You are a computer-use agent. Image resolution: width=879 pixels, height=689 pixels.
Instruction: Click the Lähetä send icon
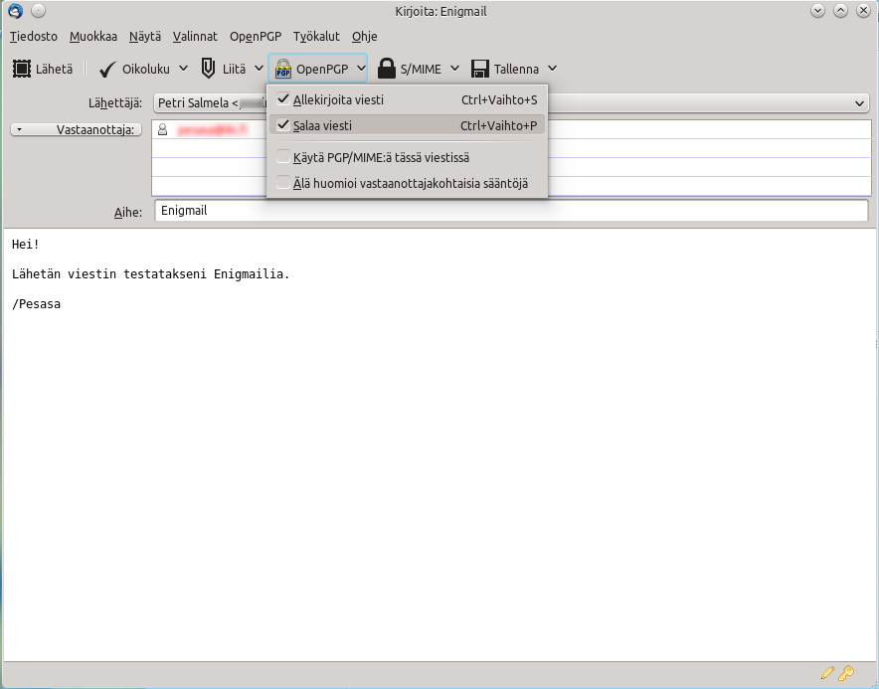(x=22, y=69)
